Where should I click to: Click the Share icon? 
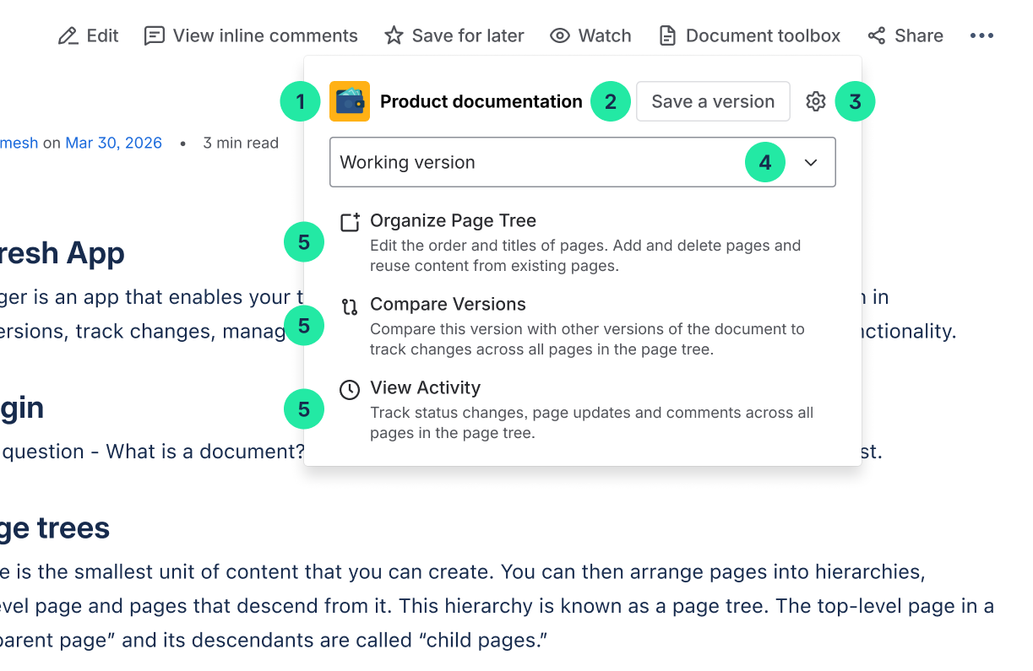(x=877, y=36)
